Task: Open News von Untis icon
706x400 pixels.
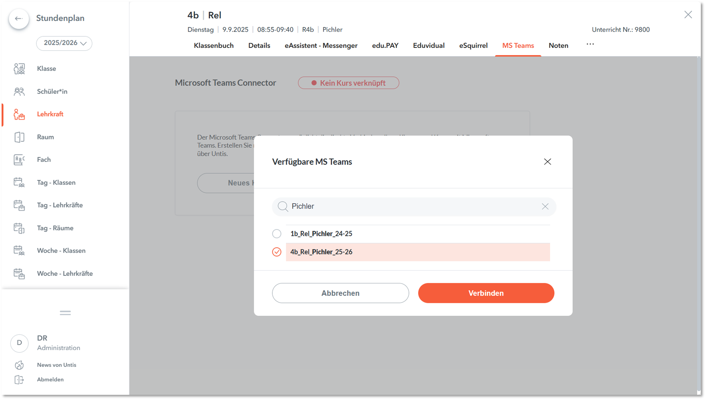Action: coord(19,365)
